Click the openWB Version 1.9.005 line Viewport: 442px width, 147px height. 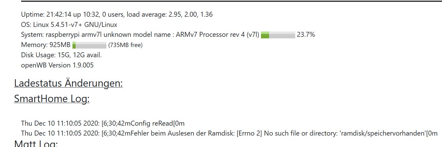(57, 65)
